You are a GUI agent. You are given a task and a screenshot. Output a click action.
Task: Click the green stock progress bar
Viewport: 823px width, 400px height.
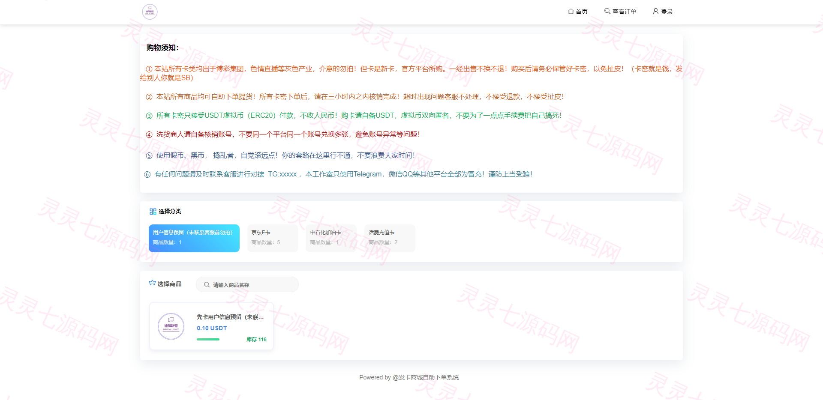208,340
